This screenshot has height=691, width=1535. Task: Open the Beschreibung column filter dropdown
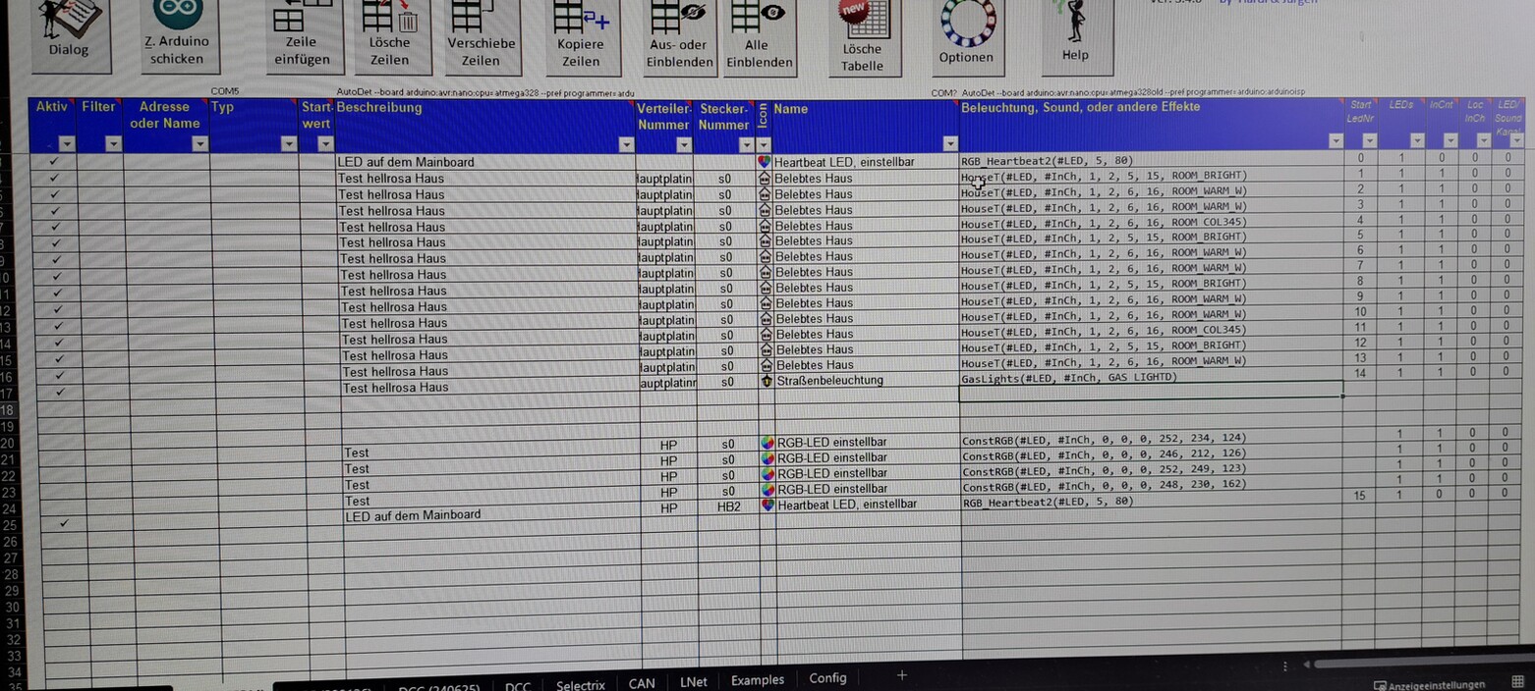point(626,144)
